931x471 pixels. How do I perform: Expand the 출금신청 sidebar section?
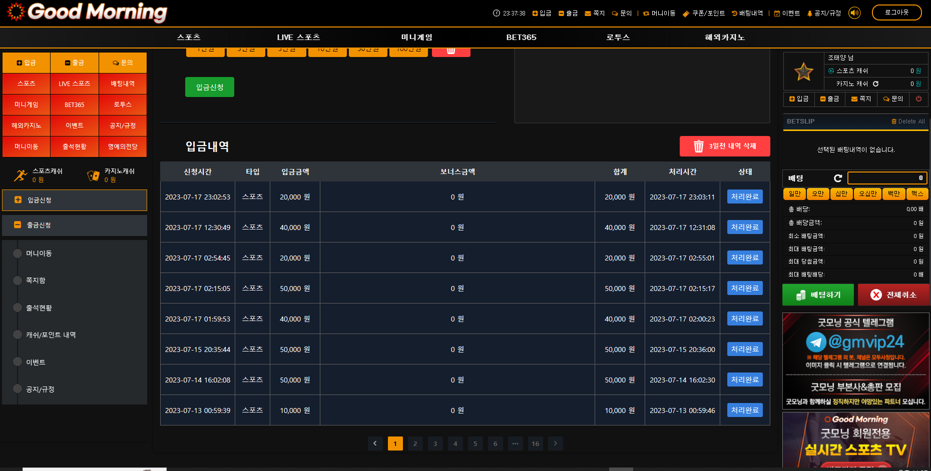[x=75, y=225]
